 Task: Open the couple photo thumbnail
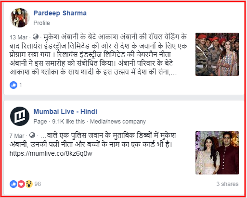(x=217, y=153)
